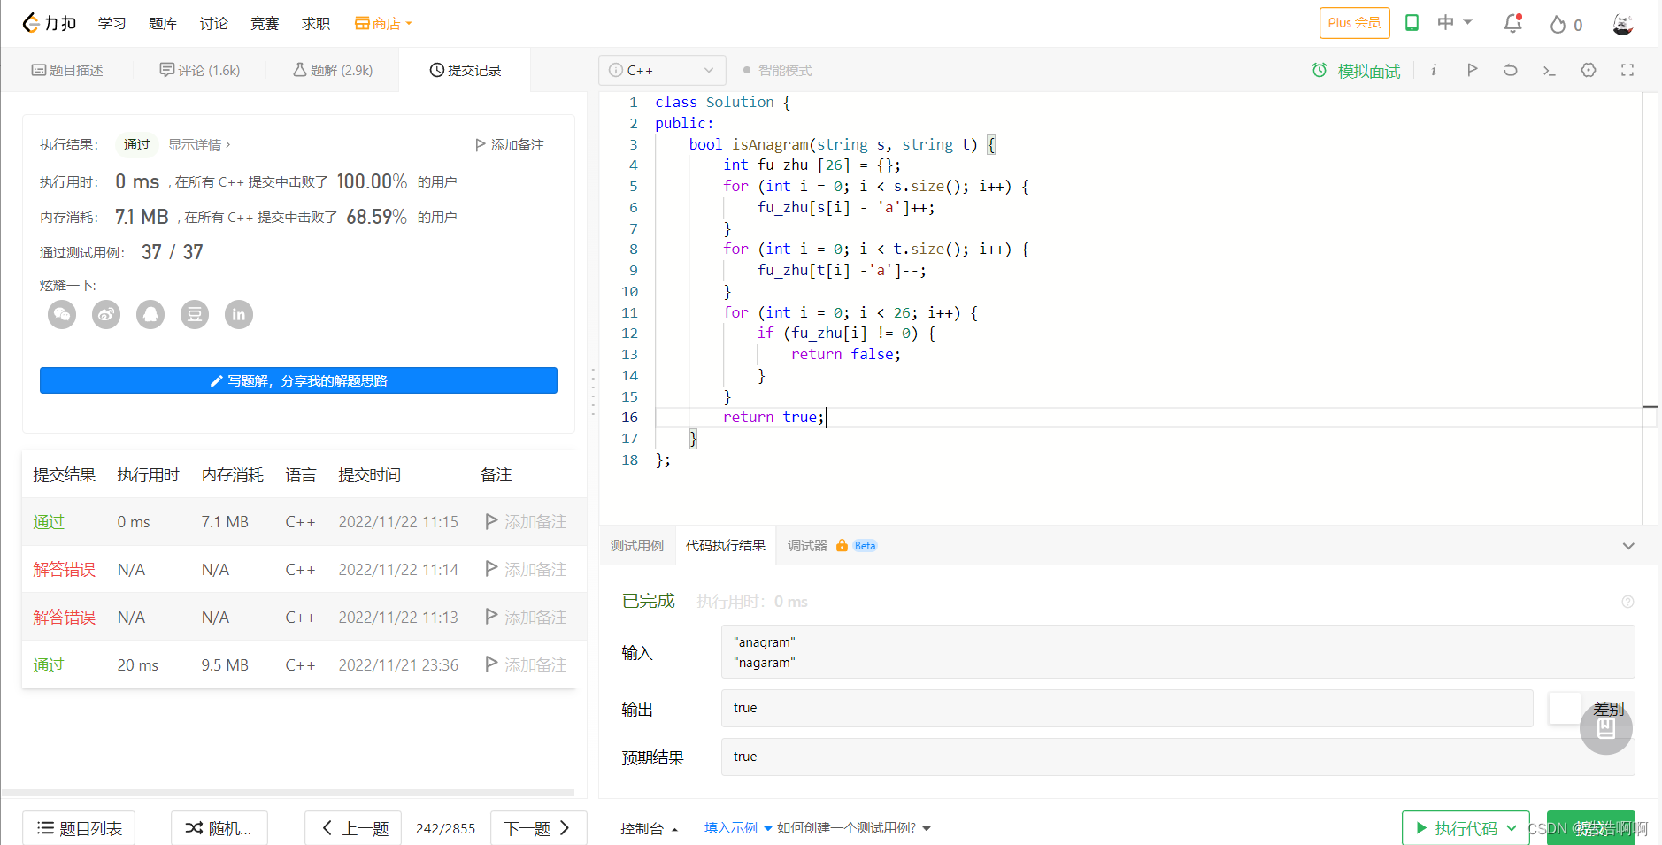Share result via WeChat icon
This screenshot has width=1662, height=845.
62,314
